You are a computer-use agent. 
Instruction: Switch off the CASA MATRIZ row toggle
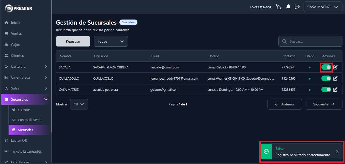tap(326, 89)
